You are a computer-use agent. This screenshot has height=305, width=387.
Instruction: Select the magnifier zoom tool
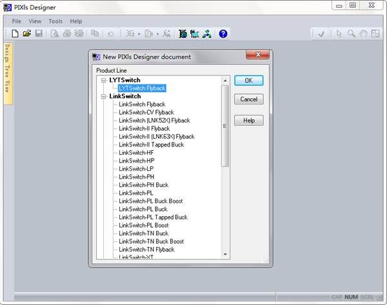[352, 34]
